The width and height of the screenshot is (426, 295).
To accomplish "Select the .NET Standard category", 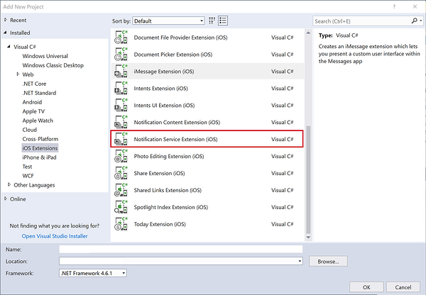I will 39,93.
